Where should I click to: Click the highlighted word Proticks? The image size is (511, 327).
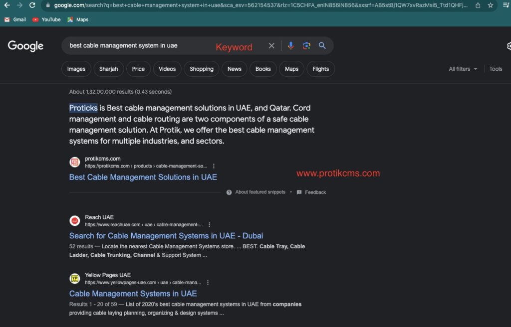[x=83, y=108]
